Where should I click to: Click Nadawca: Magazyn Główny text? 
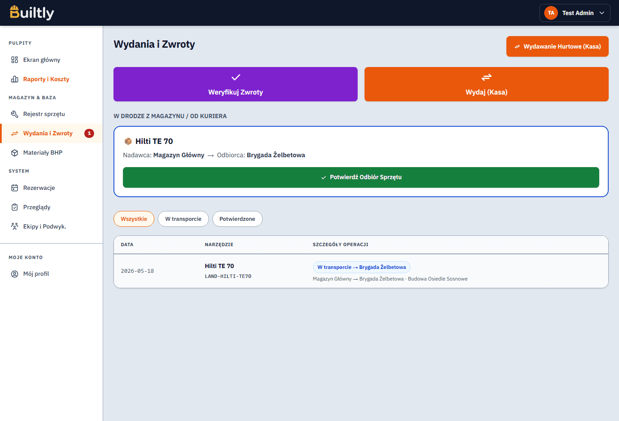(164, 155)
